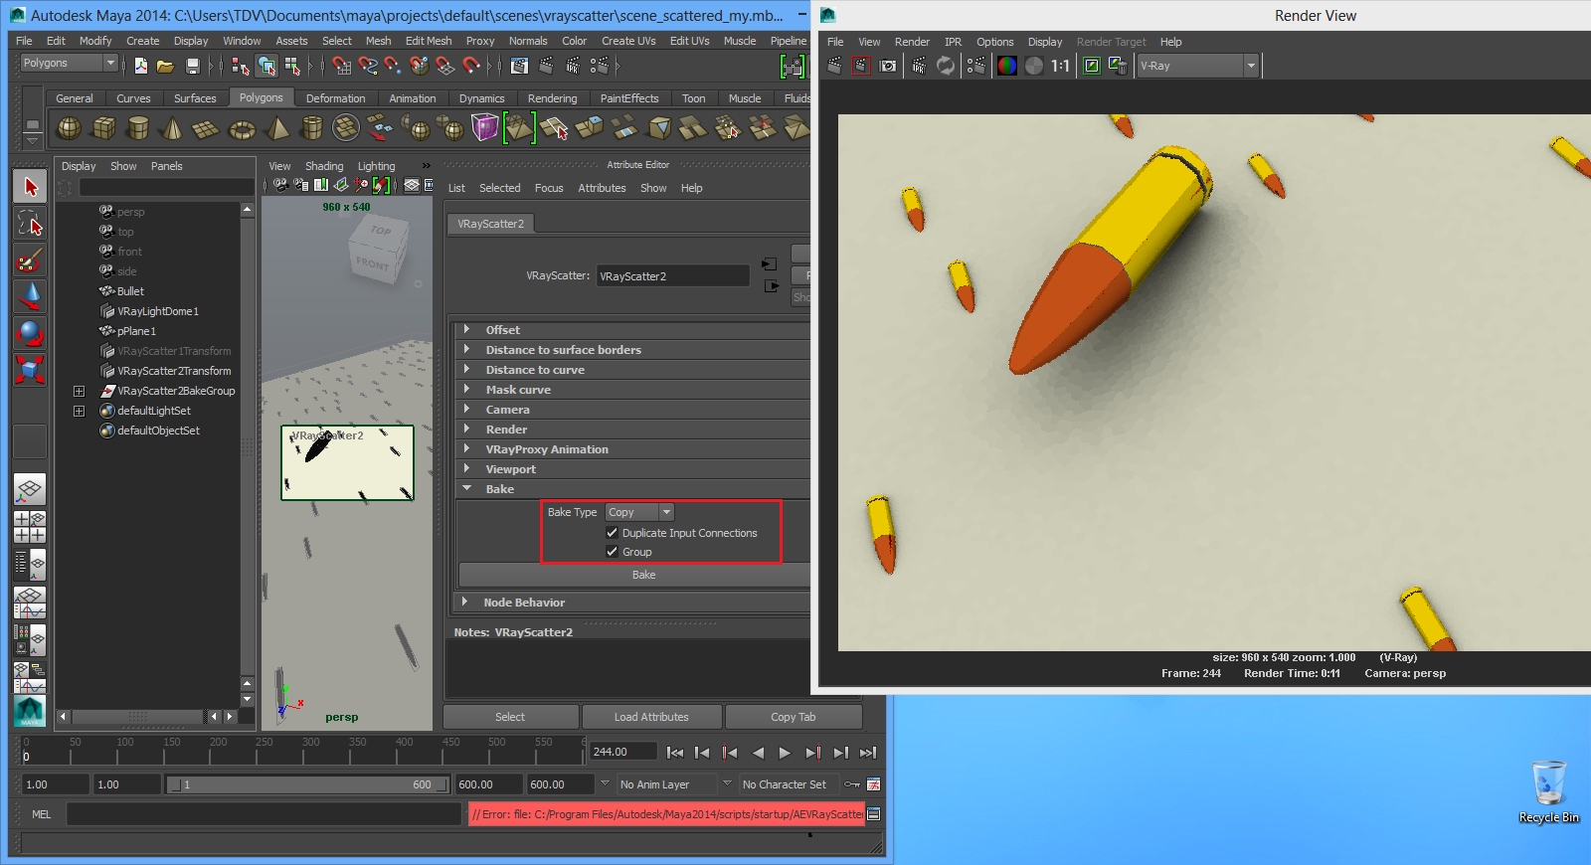The height and width of the screenshot is (865, 1591).
Task: Activate the Rotate tool in toolbox
Action: tap(30, 333)
